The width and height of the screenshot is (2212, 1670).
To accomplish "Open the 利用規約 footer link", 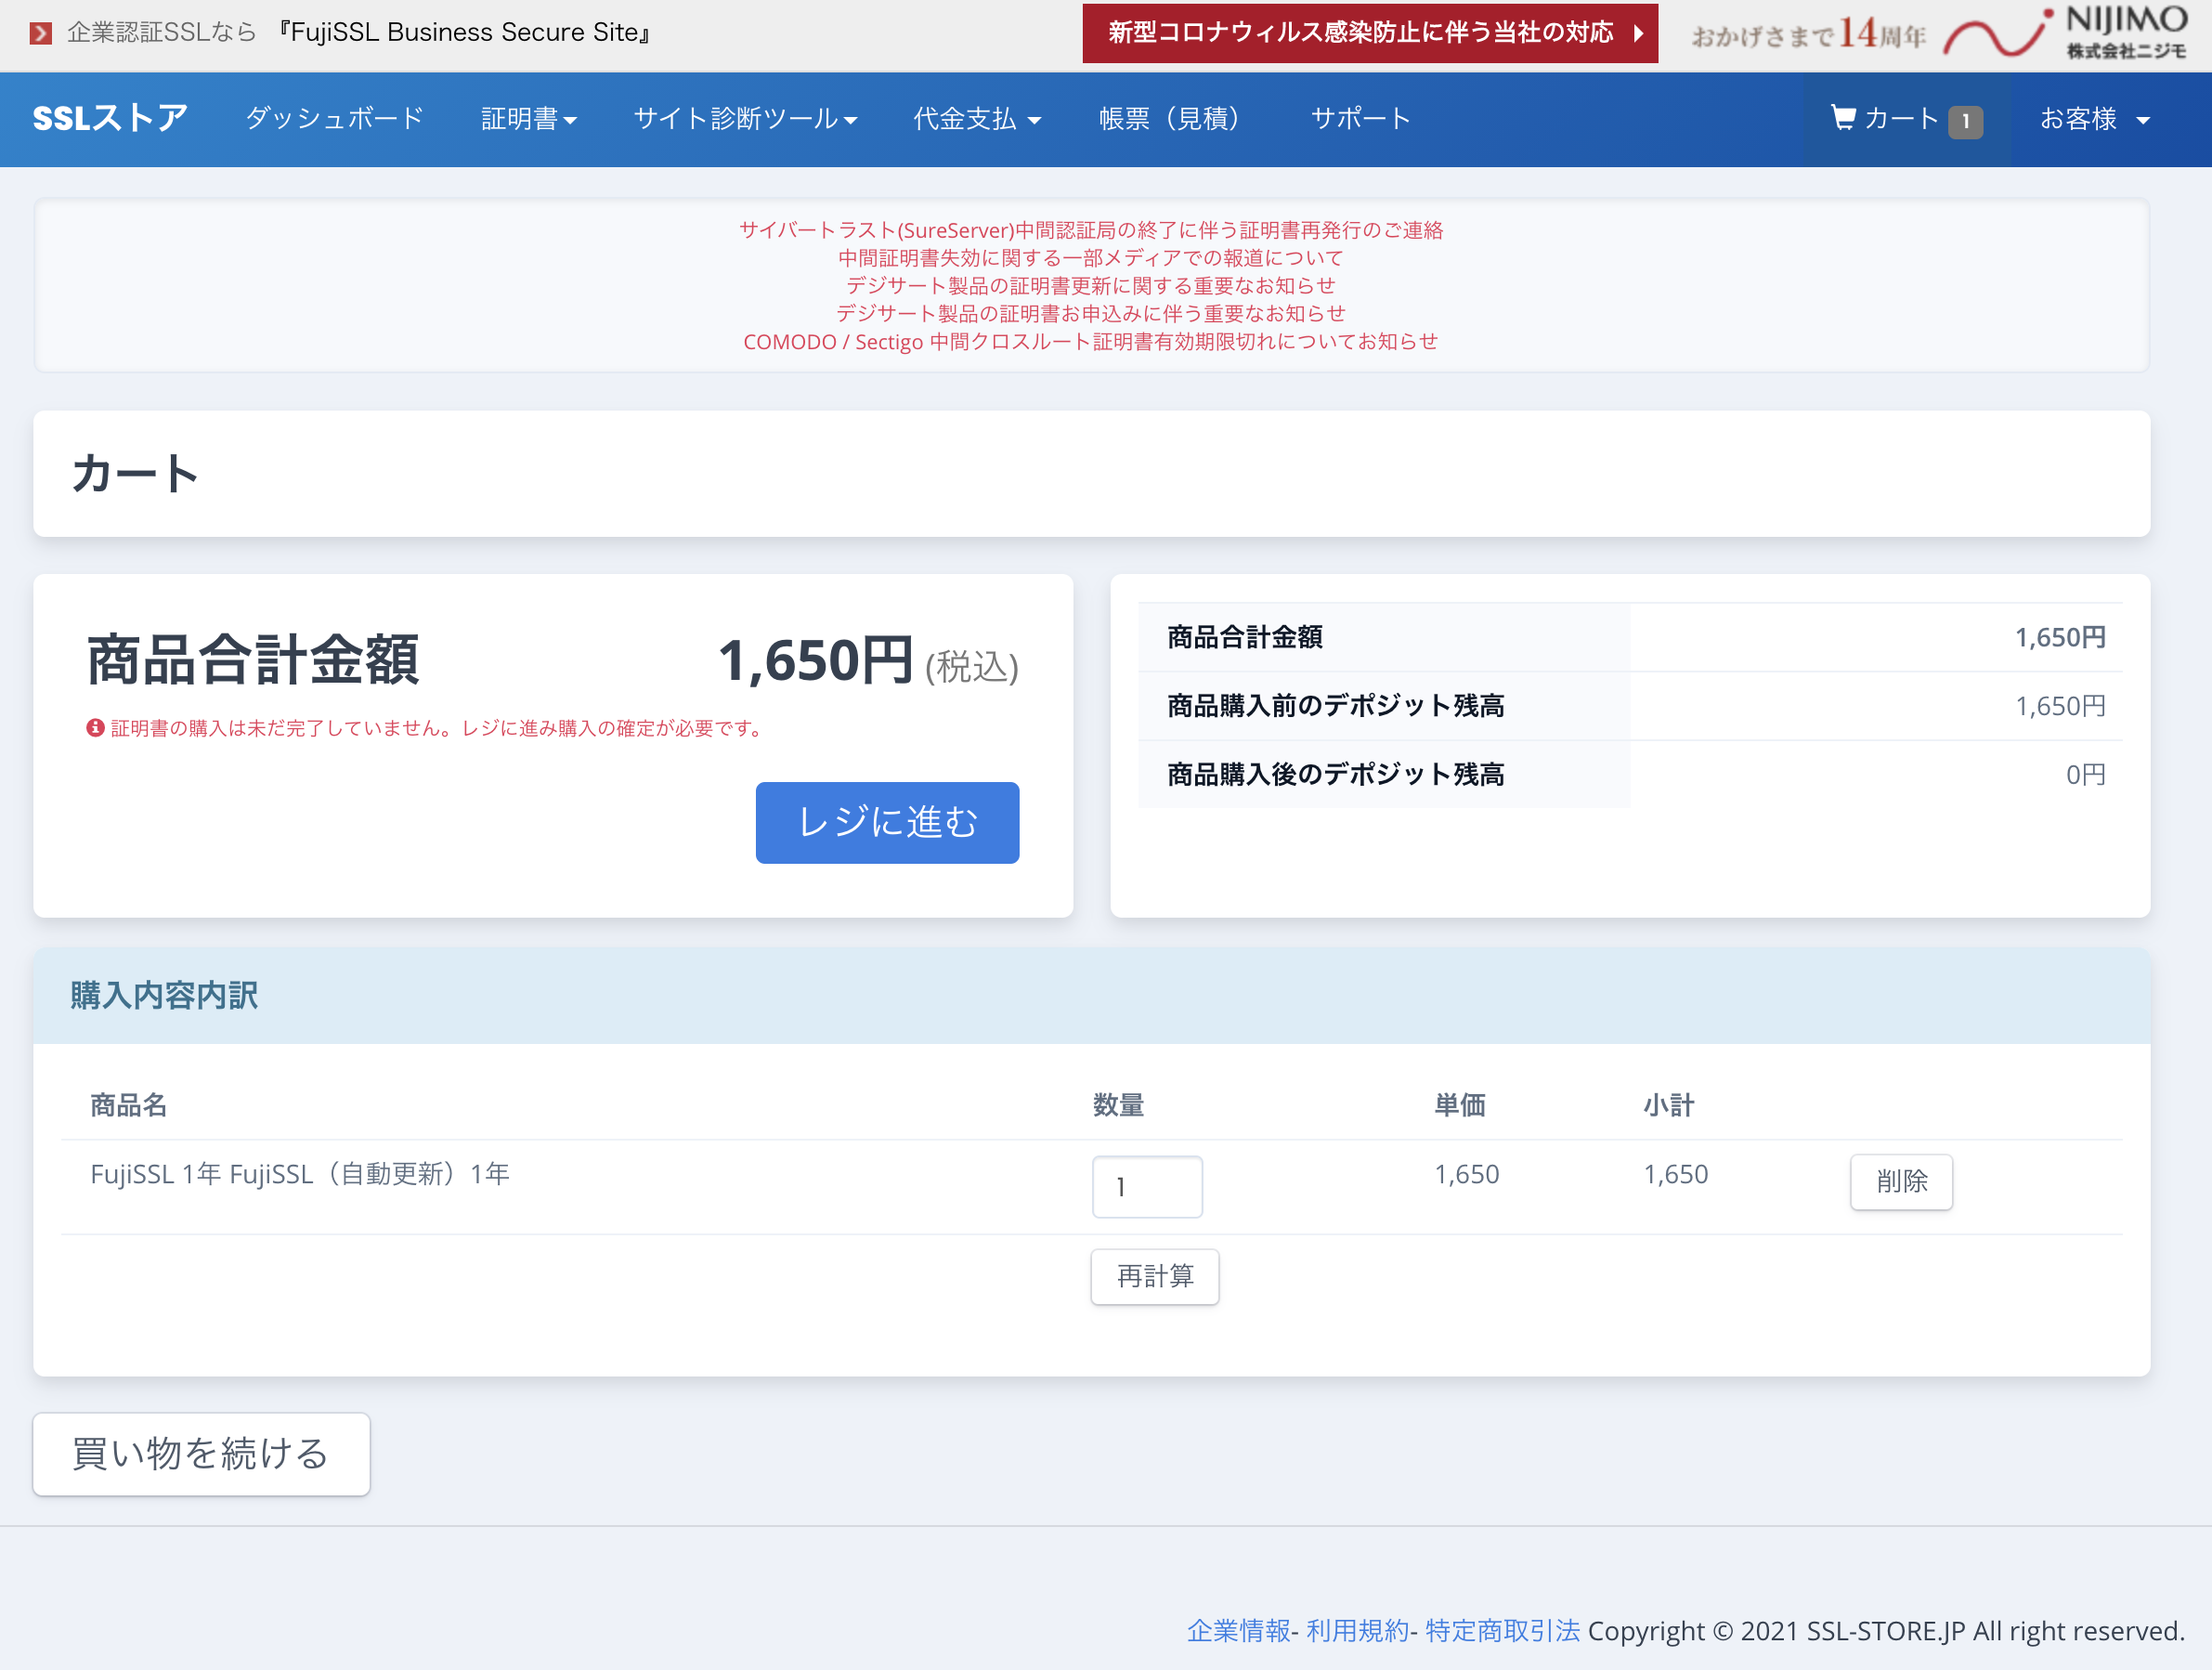I will (x=1357, y=1631).
